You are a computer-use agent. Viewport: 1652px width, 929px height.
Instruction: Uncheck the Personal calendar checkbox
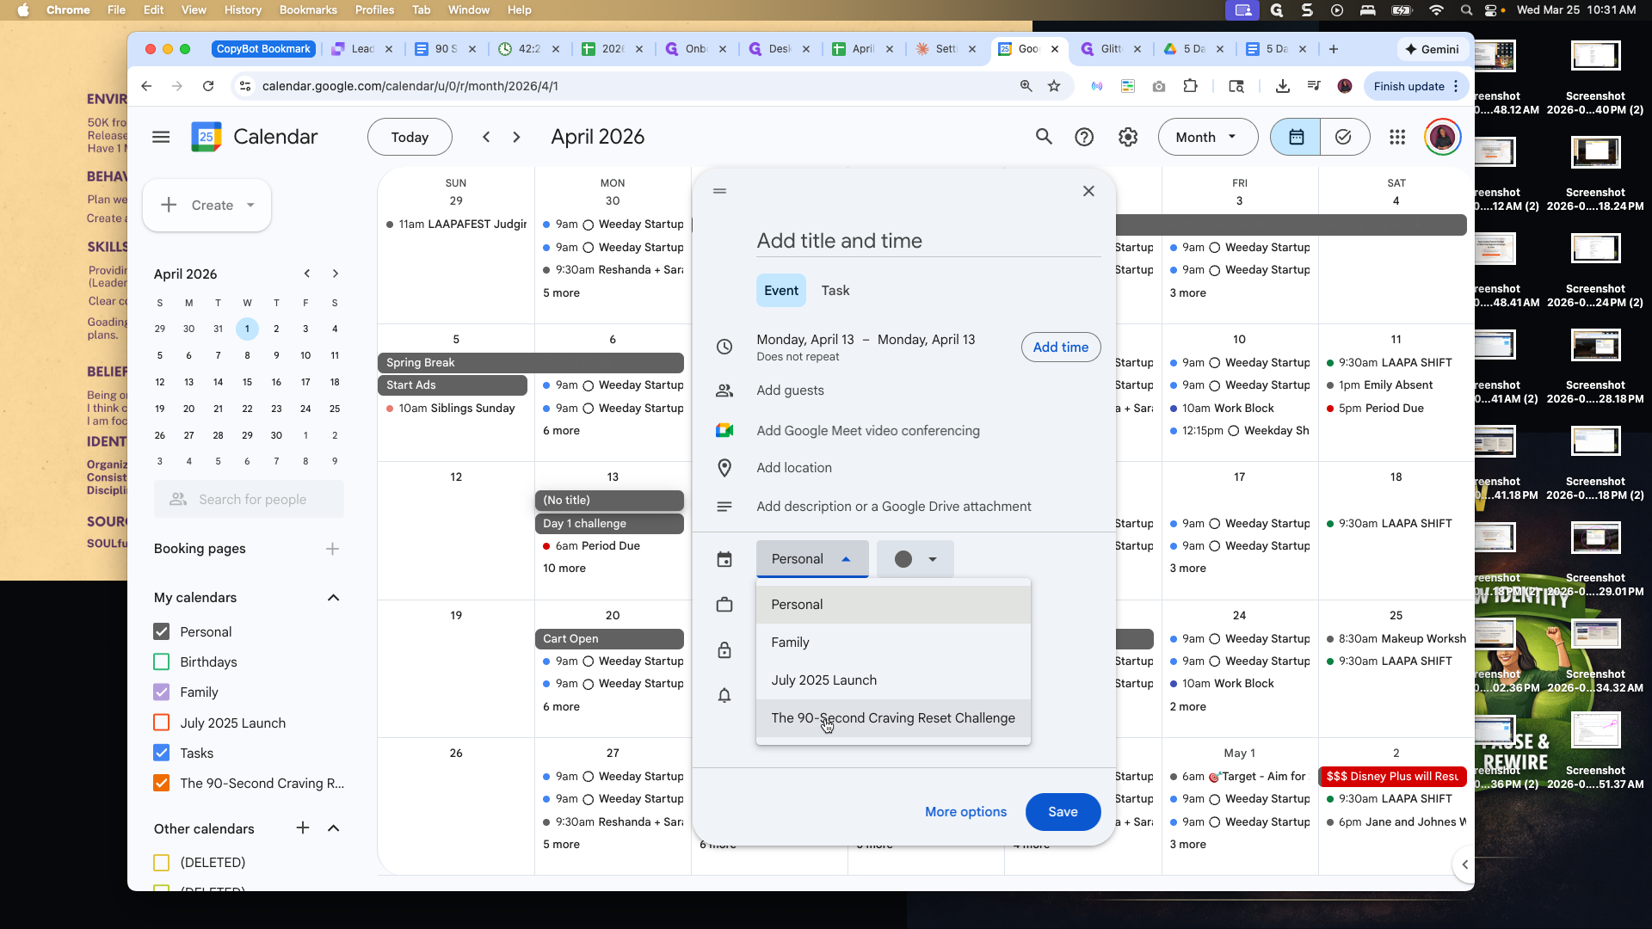(x=161, y=631)
